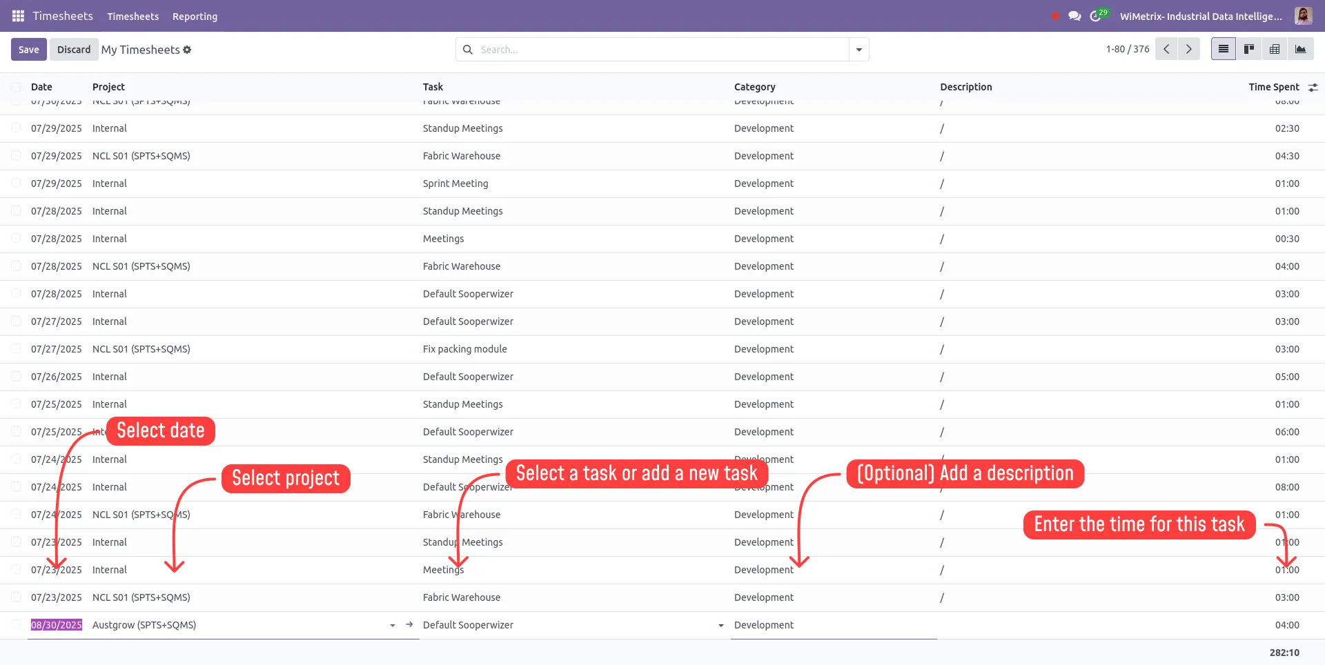Image resolution: width=1325 pixels, height=665 pixels.
Task: Click the My Timesheets gear icon
Action: [x=187, y=50]
